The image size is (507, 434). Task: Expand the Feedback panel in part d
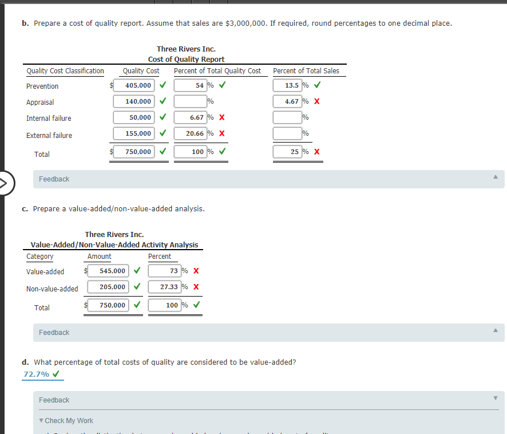coord(496,398)
